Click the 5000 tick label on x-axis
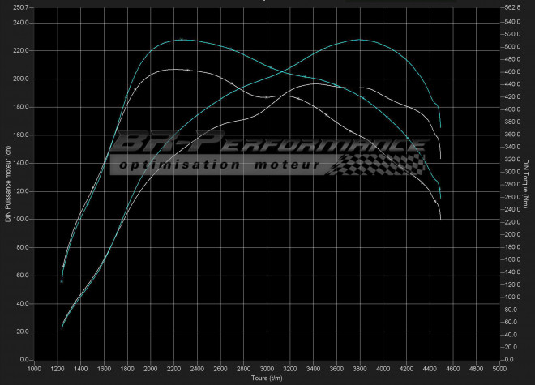This screenshot has width=535, height=385. pyautogui.click(x=499, y=369)
